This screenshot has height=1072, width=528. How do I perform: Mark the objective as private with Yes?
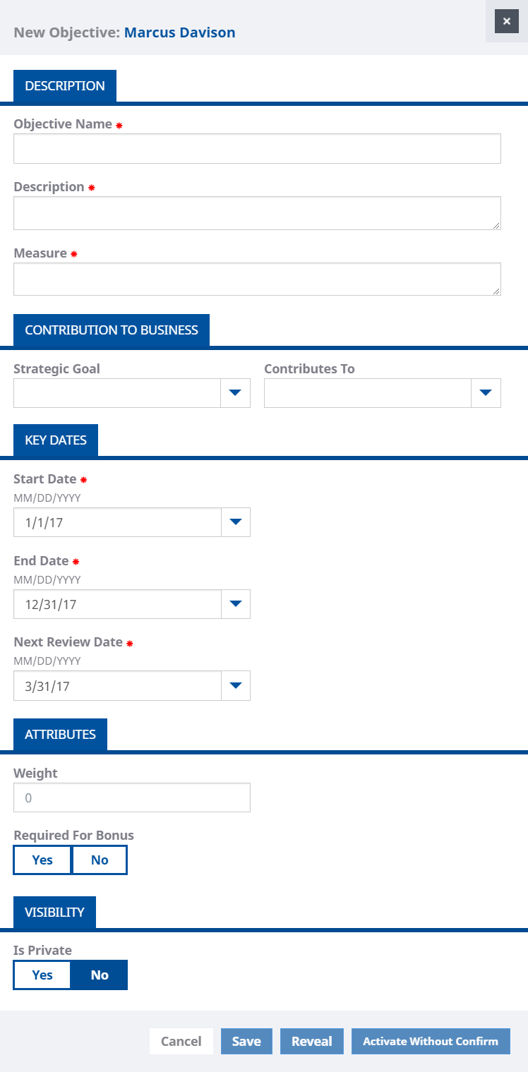click(42, 975)
